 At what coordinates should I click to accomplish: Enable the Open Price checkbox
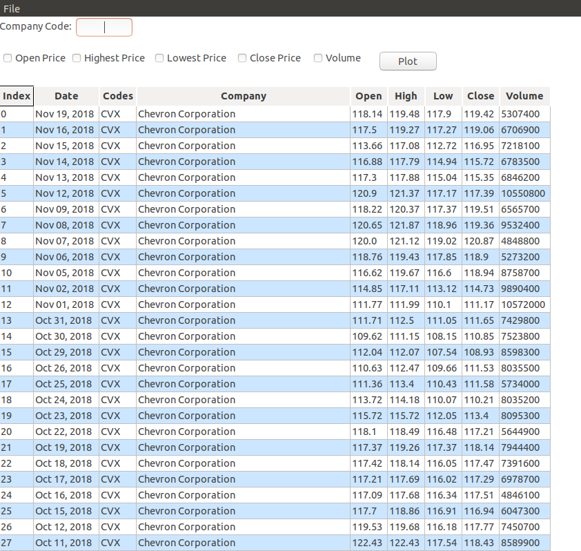coord(8,59)
